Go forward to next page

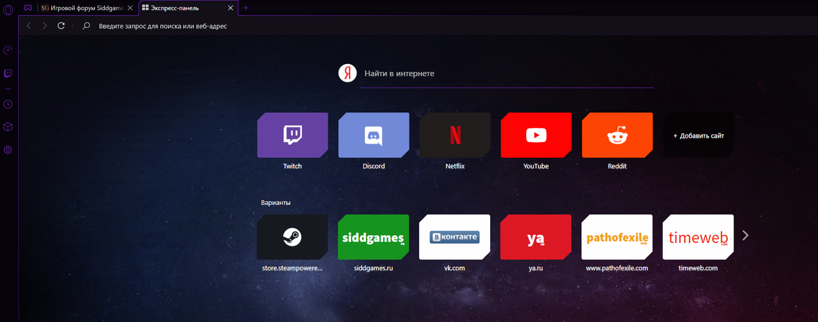44,26
